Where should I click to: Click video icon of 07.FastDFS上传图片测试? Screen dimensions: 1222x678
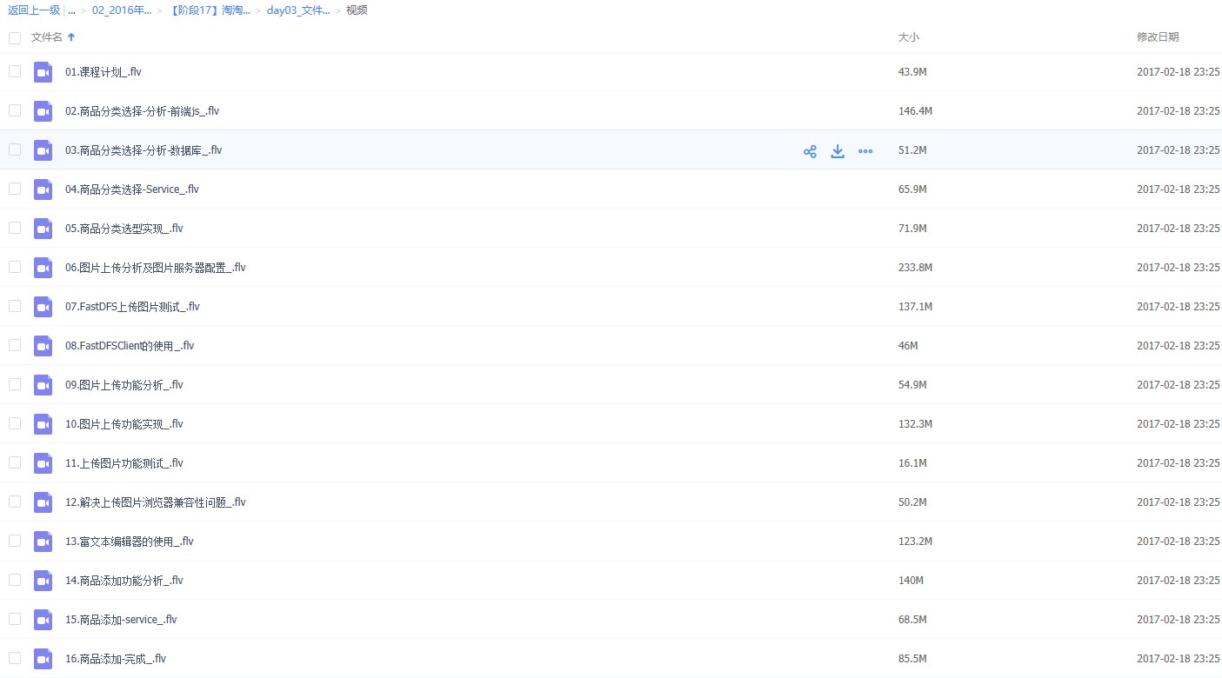(x=43, y=307)
